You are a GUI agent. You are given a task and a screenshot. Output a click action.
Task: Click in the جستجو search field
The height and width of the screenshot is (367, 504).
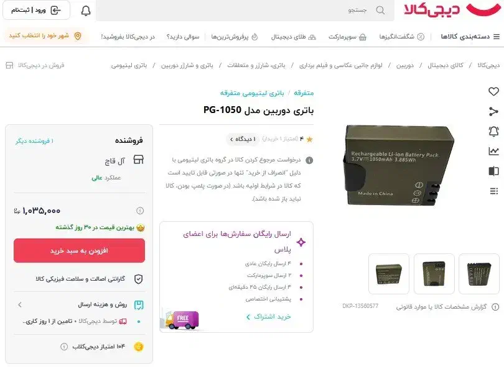click(x=245, y=11)
